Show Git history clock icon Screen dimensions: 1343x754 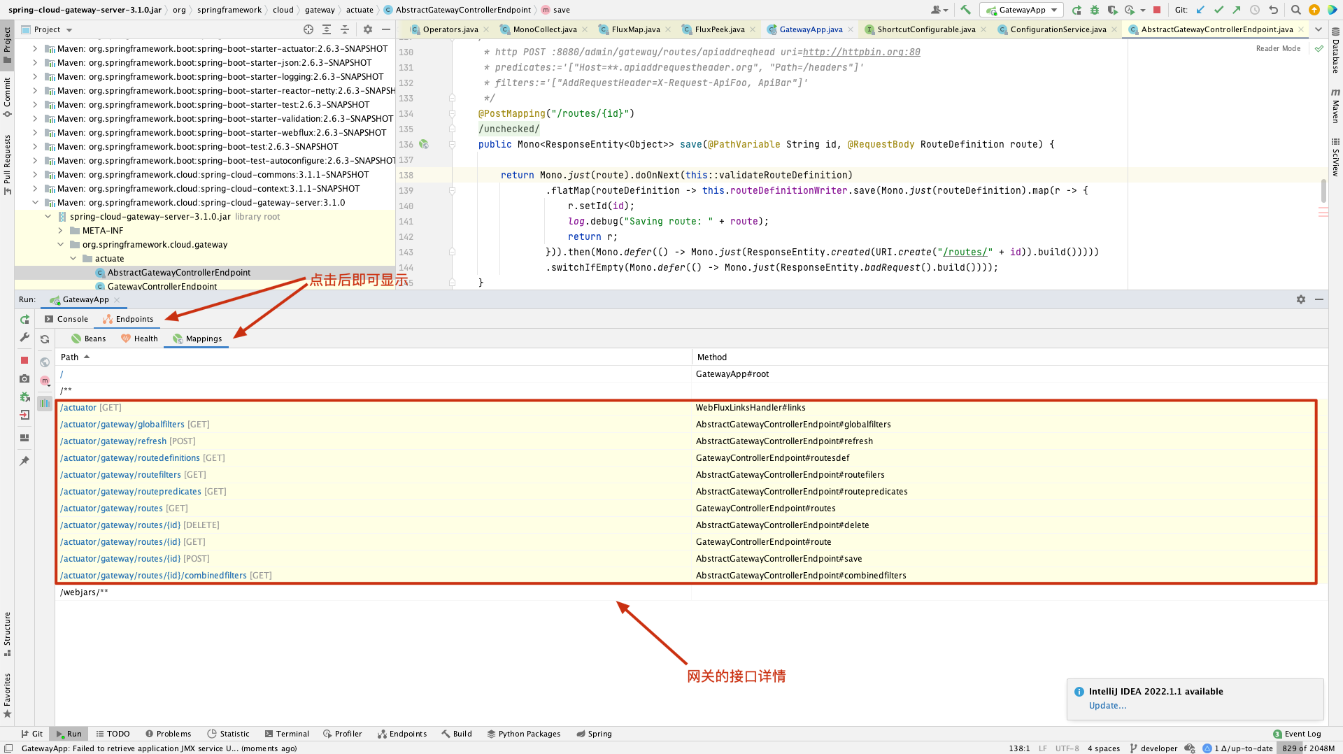click(x=1255, y=10)
